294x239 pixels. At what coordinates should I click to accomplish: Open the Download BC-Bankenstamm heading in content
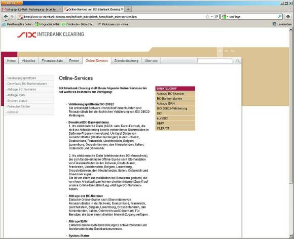(89, 122)
